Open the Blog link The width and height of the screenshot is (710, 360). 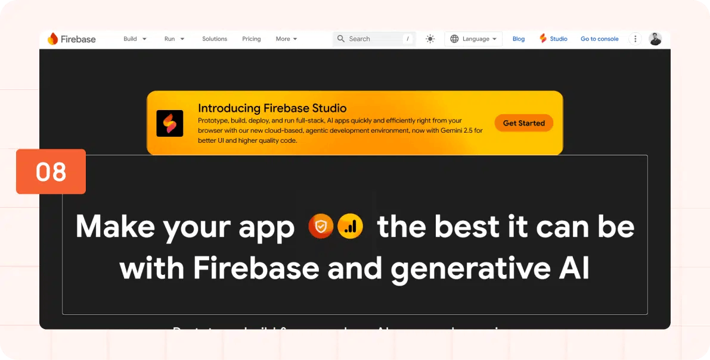519,39
